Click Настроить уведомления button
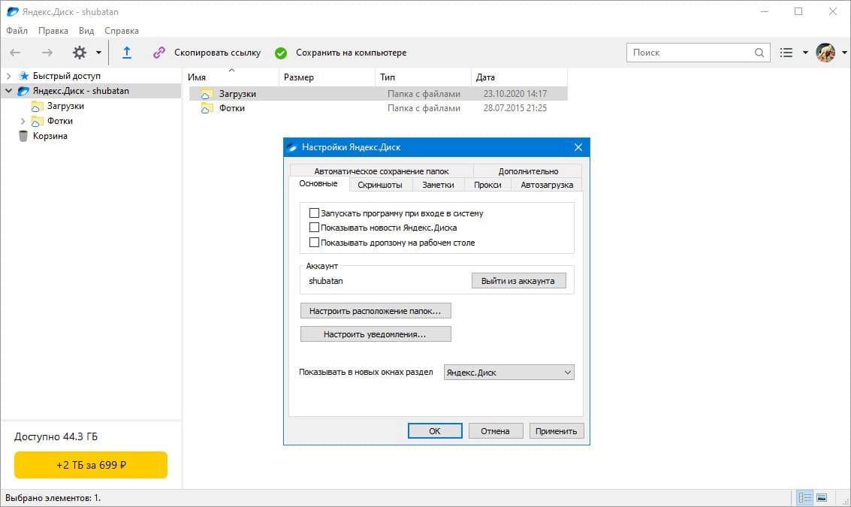The height and width of the screenshot is (507, 851). point(376,334)
